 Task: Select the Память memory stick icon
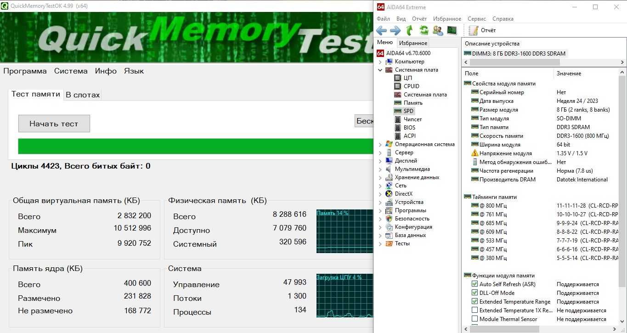tap(398, 103)
